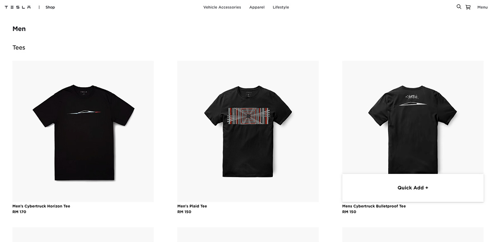
Task: Open Vehicle Accessories menu
Action: click(222, 7)
